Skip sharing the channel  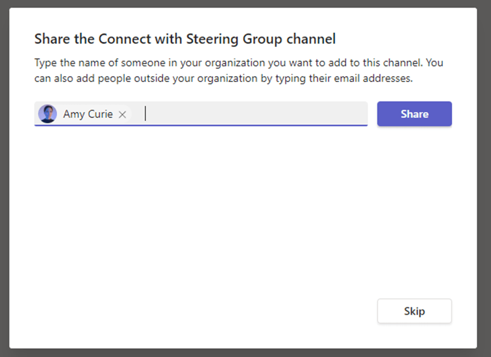414,311
